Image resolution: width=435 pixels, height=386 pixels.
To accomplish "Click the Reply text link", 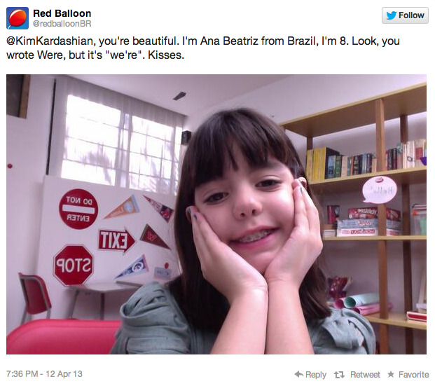I will (316, 375).
